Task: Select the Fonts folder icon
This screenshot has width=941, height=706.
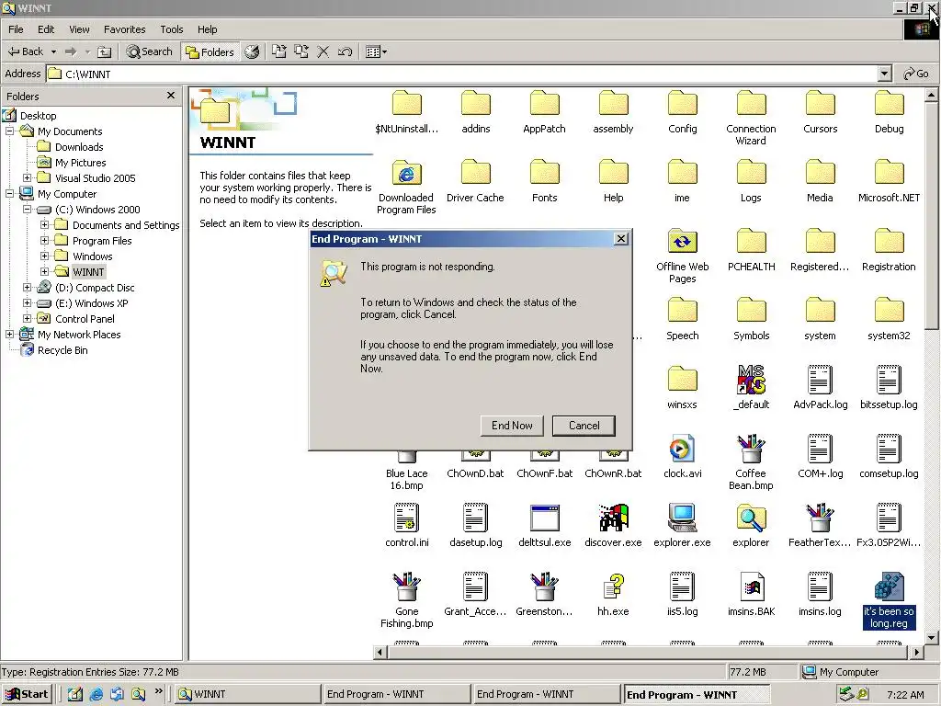Action: 544,181
